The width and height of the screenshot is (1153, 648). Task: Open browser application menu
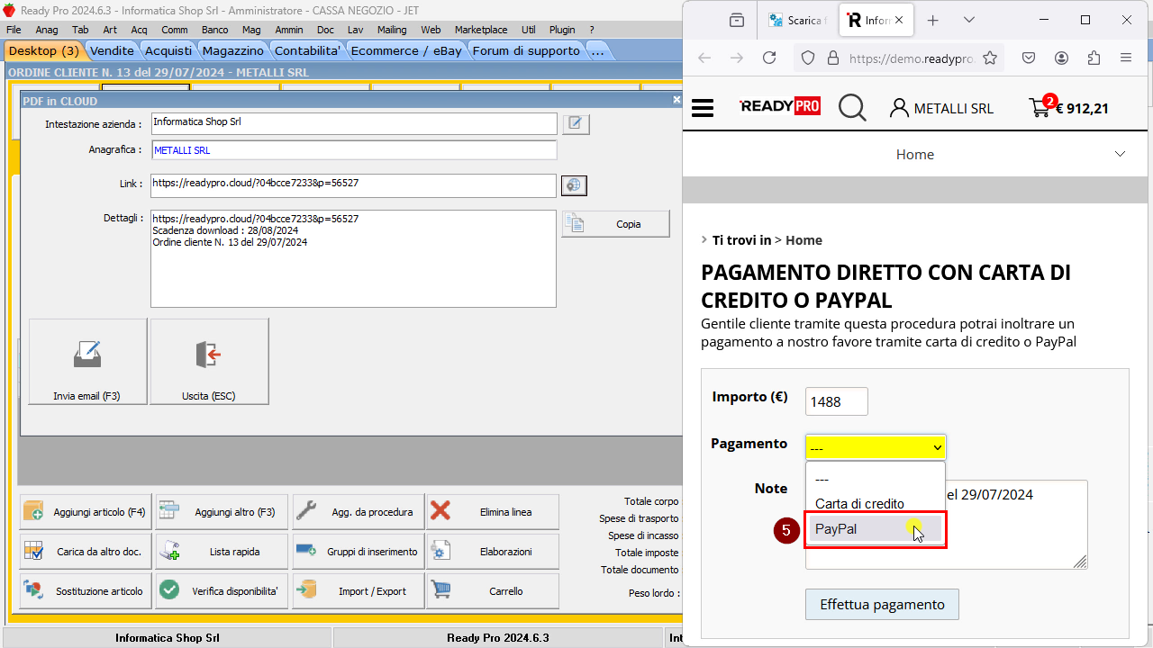point(1126,58)
